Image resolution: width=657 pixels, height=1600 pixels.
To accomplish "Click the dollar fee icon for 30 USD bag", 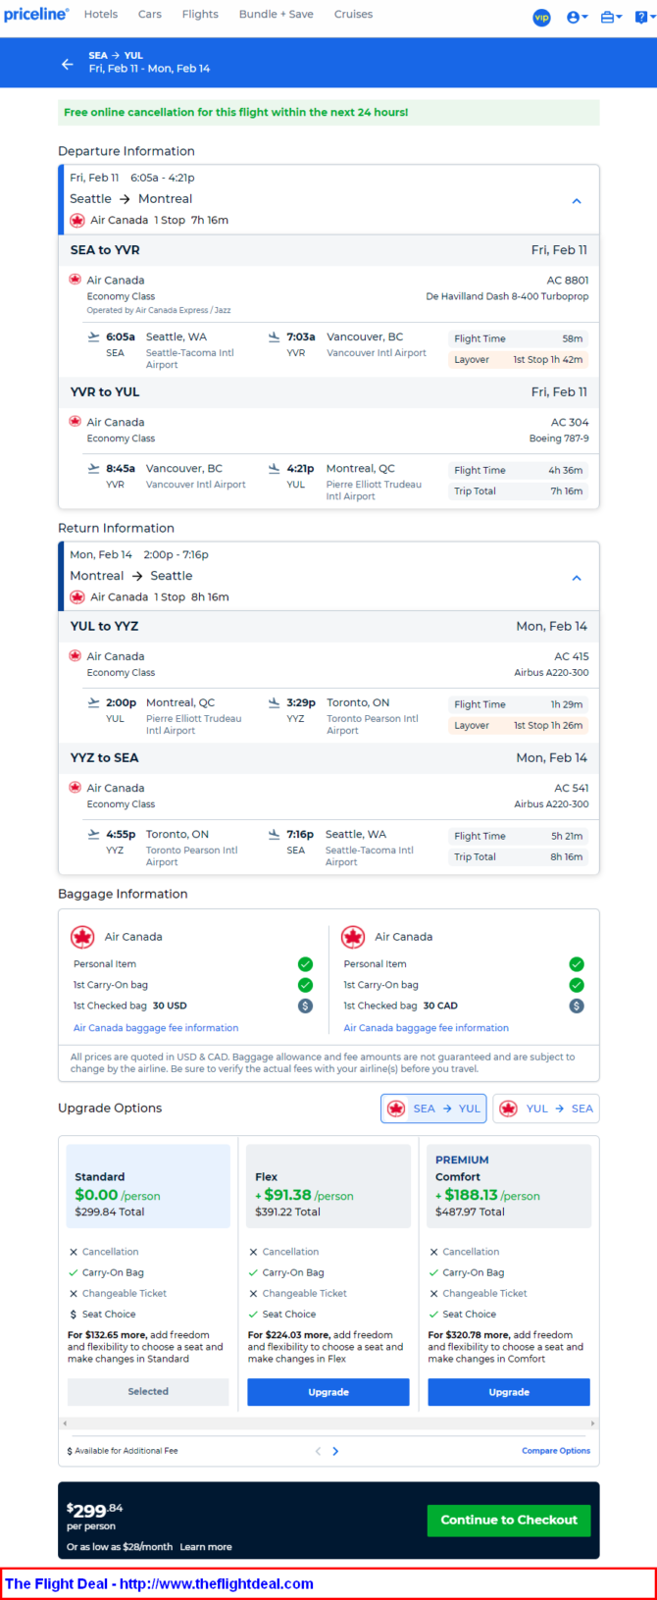I will (305, 1006).
